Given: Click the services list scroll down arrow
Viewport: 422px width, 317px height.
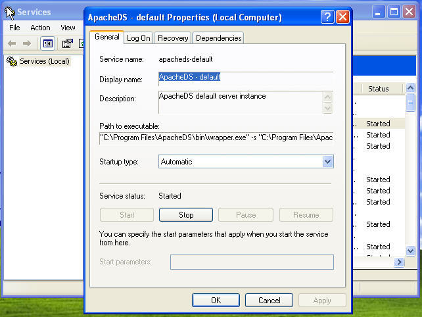Looking at the screenshot, I should pos(410,251).
